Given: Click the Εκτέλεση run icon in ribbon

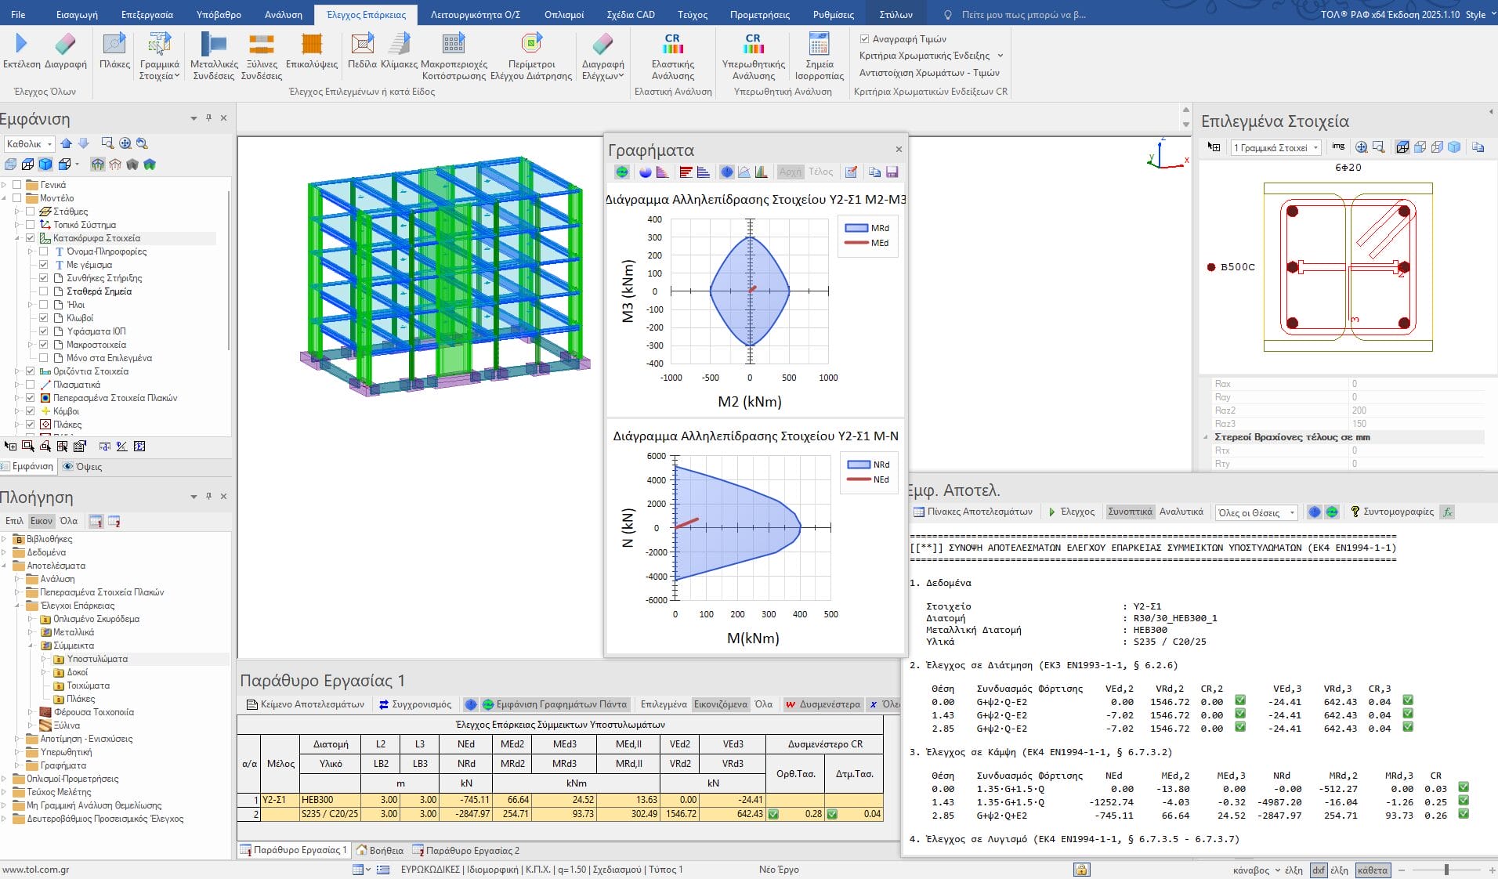Looking at the screenshot, I should pyautogui.click(x=21, y=45).
